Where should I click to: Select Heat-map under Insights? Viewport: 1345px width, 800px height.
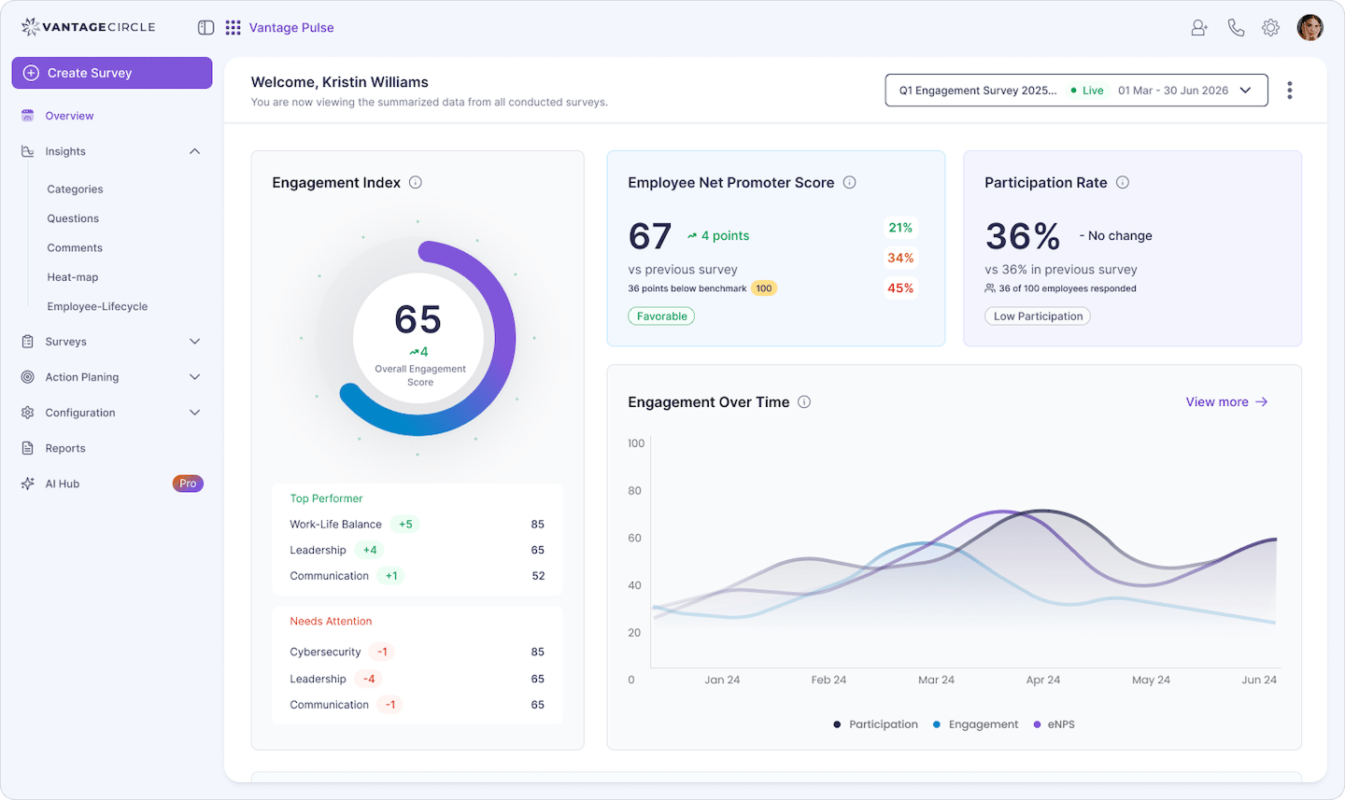(72, 276)
